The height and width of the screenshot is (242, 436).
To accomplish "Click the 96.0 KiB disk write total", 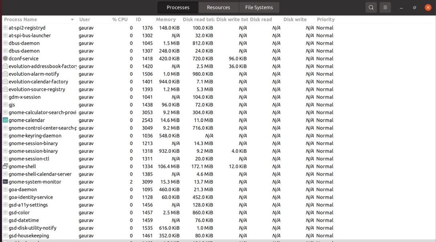I will point(238,58).
